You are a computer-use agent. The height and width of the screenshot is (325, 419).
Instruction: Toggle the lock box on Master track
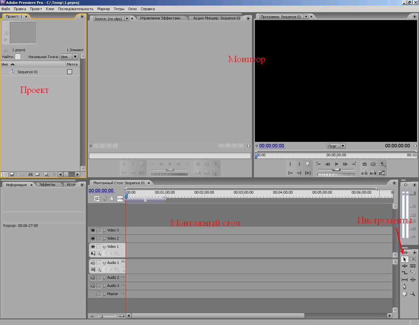[99, 294]
